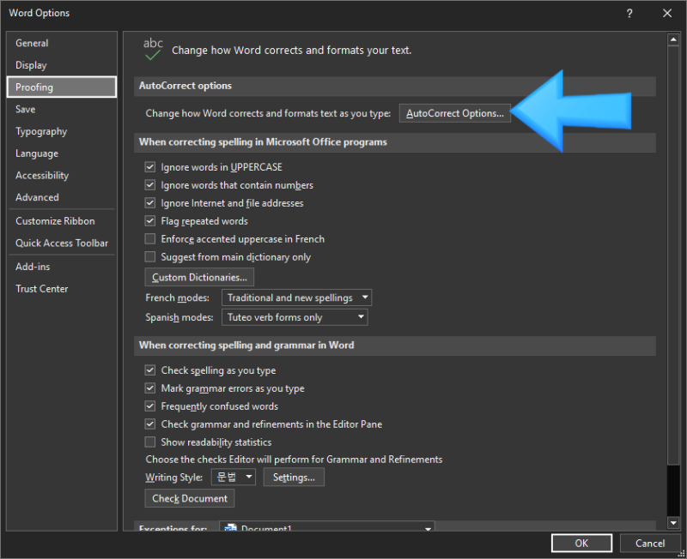Uncheck Mark grammar errors as you type
Viewport: 687px width, 559px height.
pyautogui.click(x=150, y=388)
